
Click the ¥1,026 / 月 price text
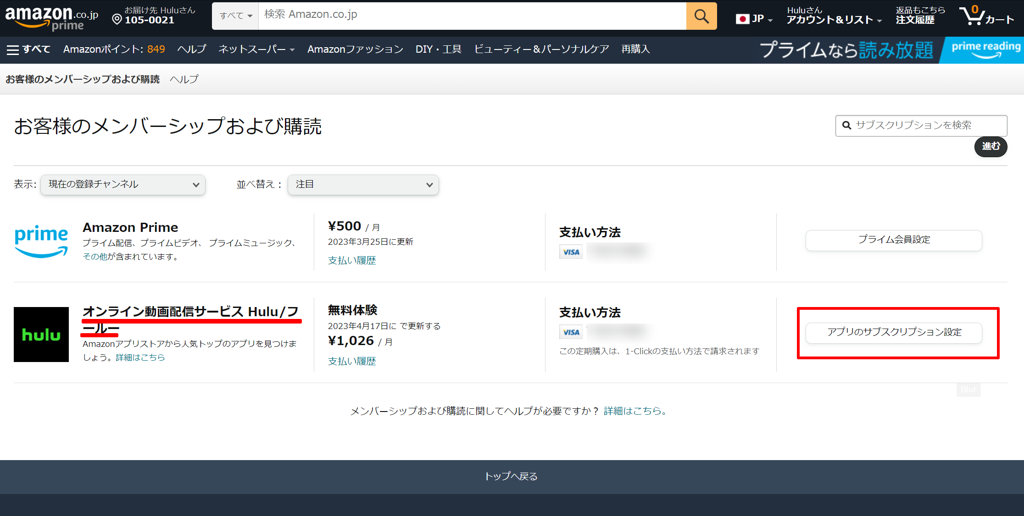360,341
